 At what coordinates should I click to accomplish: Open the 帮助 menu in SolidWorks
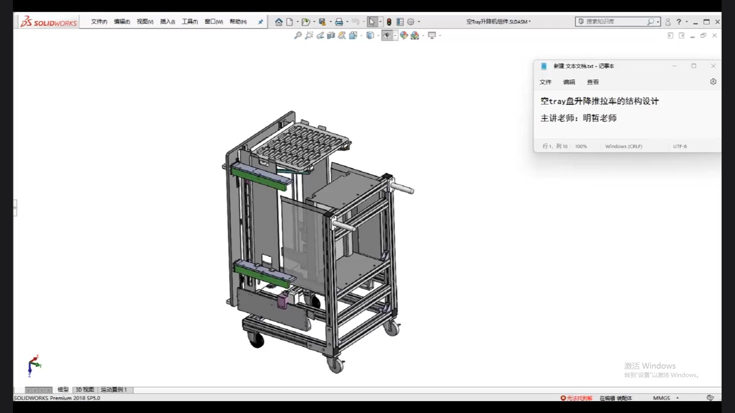[x=238, y=22]
